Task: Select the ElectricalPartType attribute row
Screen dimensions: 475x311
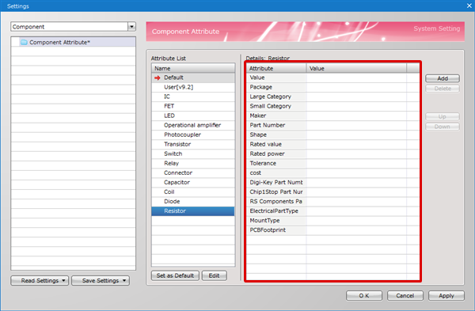Action: [332, 211]
